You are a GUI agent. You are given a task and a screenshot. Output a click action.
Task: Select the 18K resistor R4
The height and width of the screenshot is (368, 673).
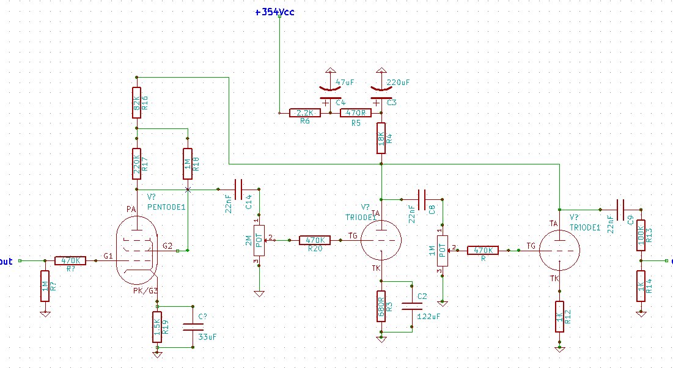tap(381, 138)
